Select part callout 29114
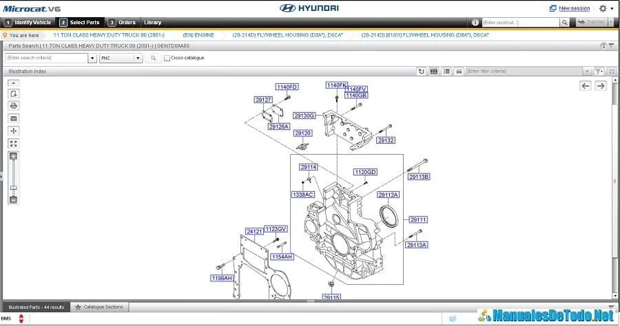 [309, 167]
